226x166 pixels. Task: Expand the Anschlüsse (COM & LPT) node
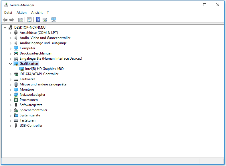click(10, 33)
